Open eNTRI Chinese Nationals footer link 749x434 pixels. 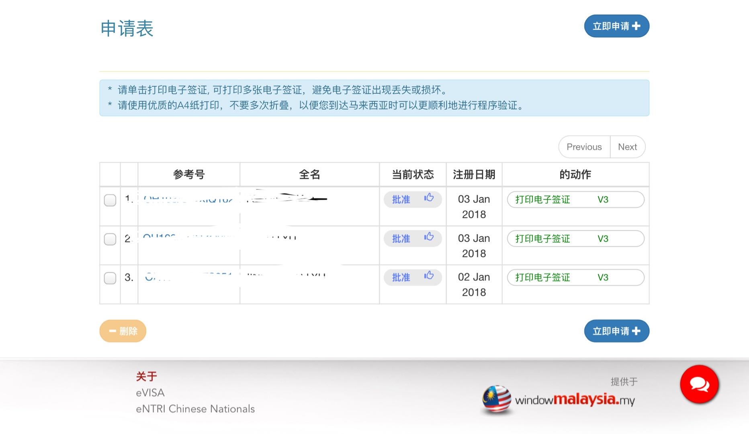195,409
